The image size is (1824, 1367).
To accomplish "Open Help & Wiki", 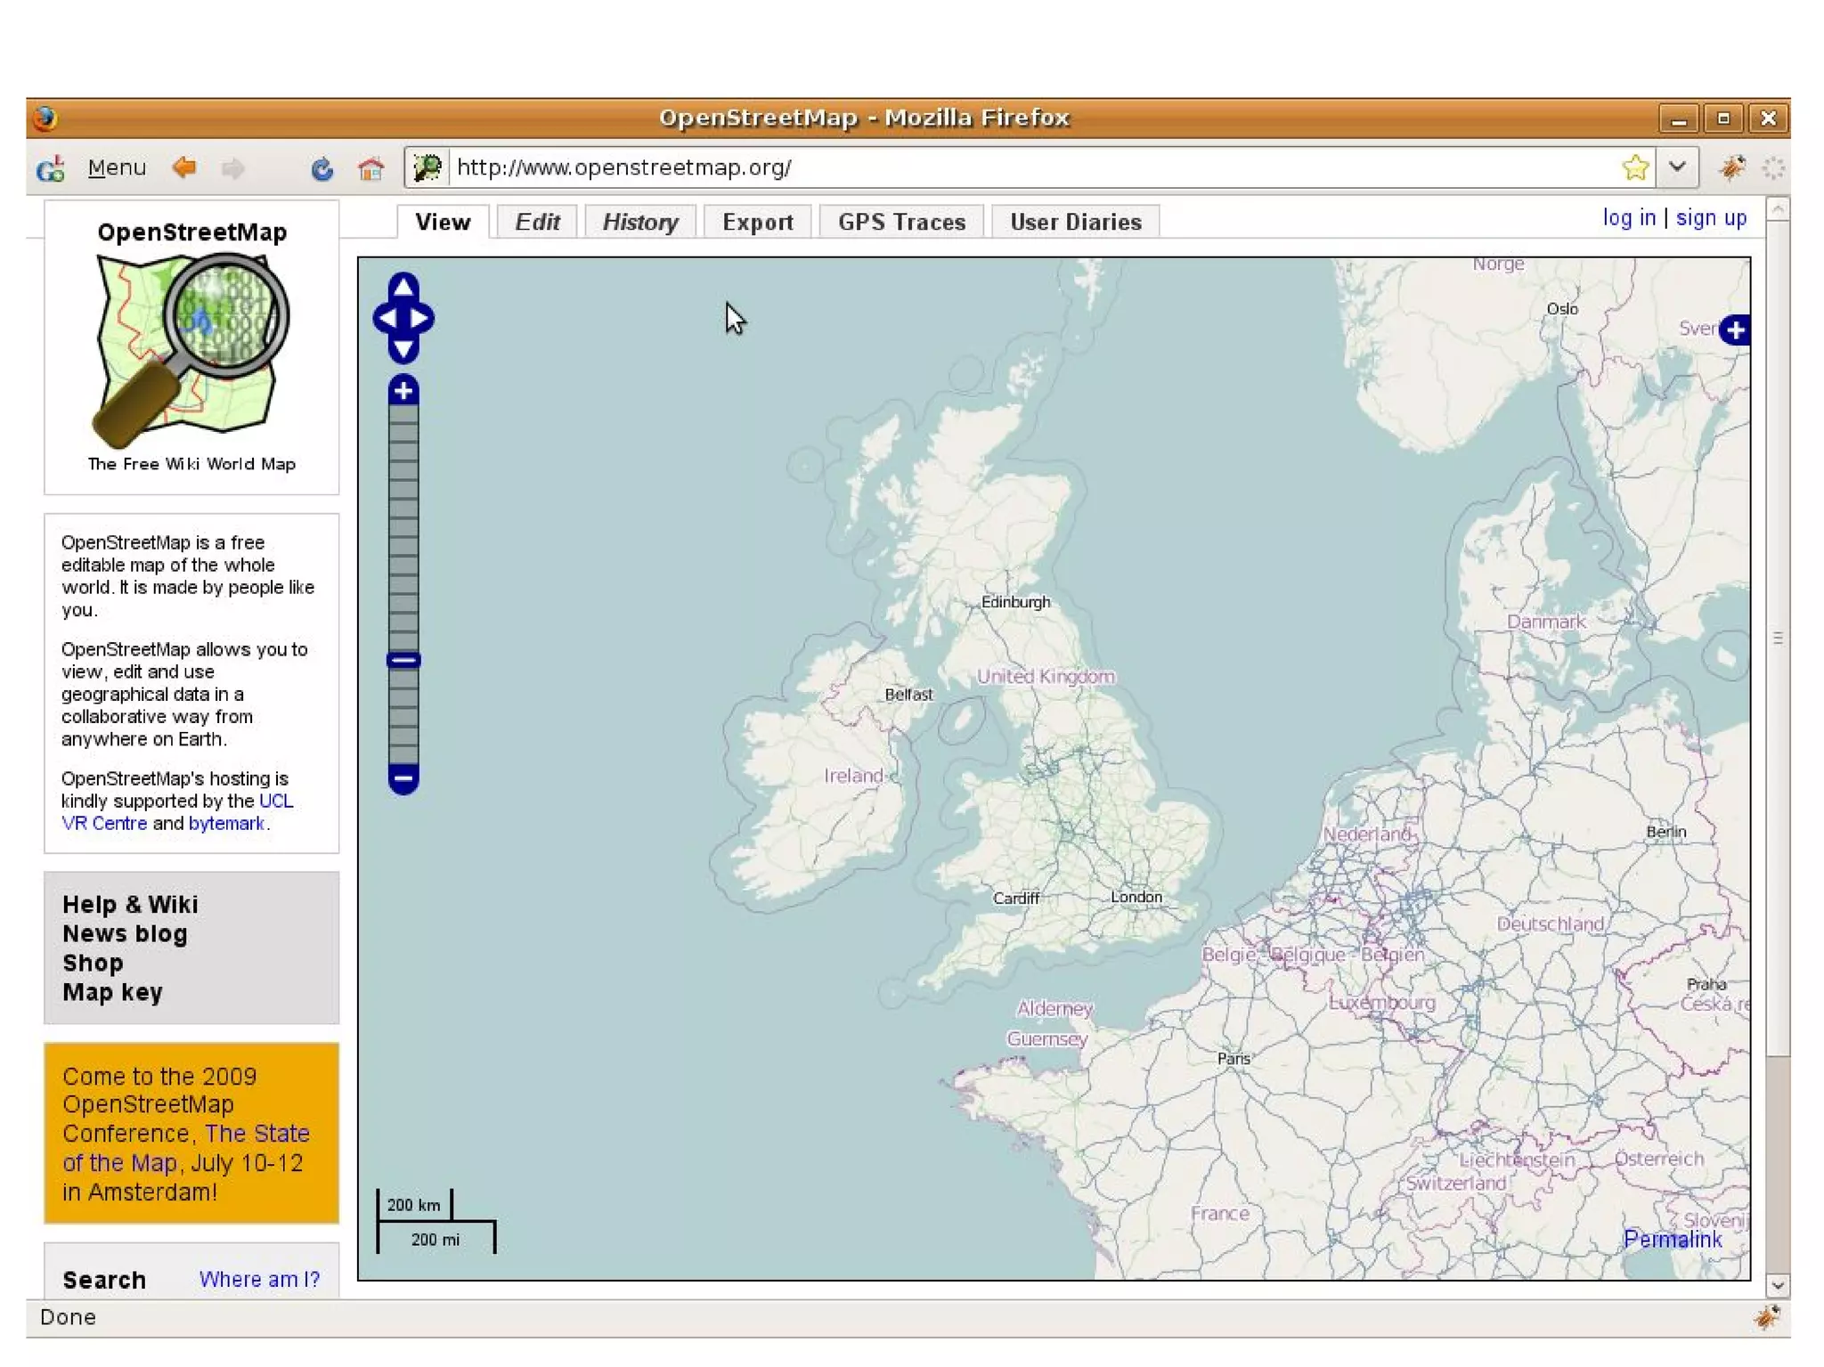I will point(130,904).
